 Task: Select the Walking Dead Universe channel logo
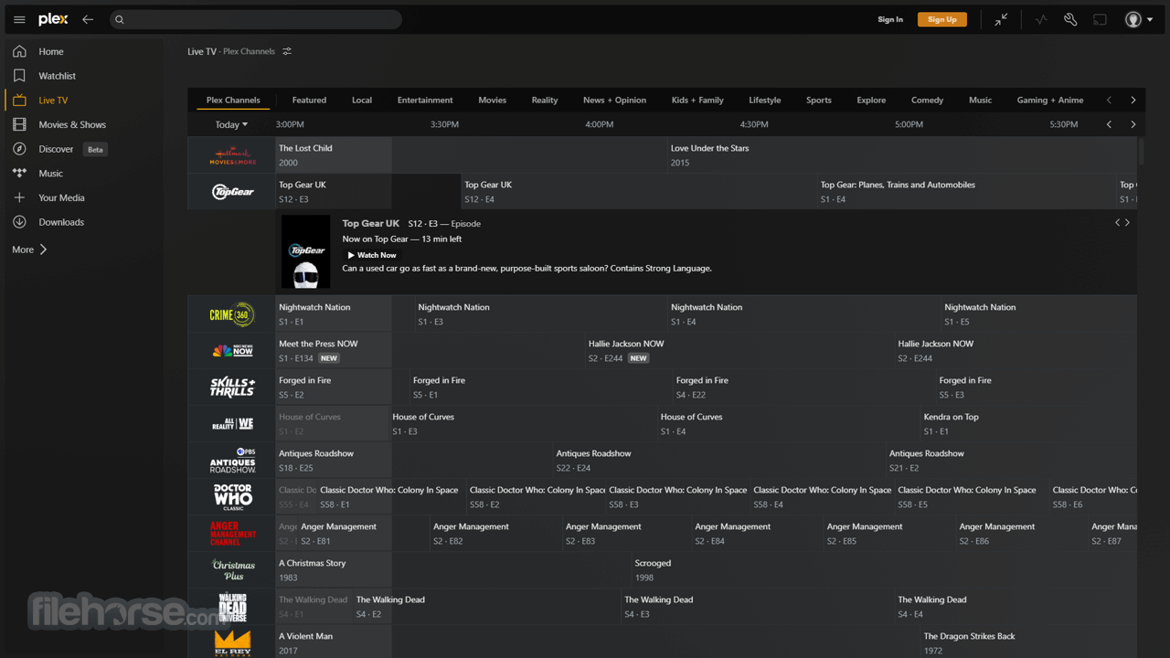coord(232,607)
